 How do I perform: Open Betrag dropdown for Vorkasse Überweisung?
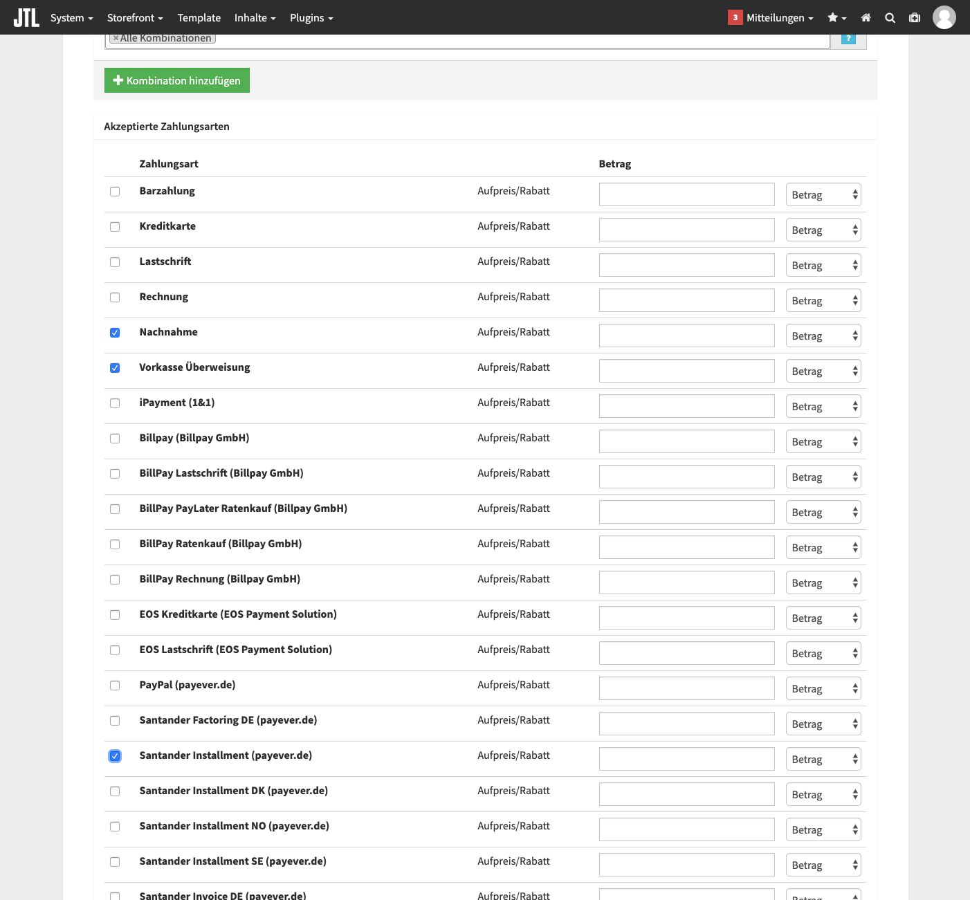click(823, 371)
